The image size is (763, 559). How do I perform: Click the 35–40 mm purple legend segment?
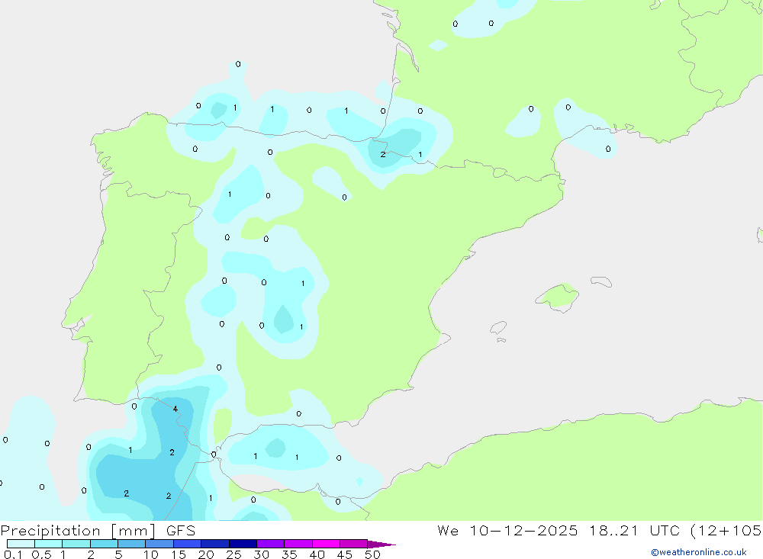tap(298, 544)
